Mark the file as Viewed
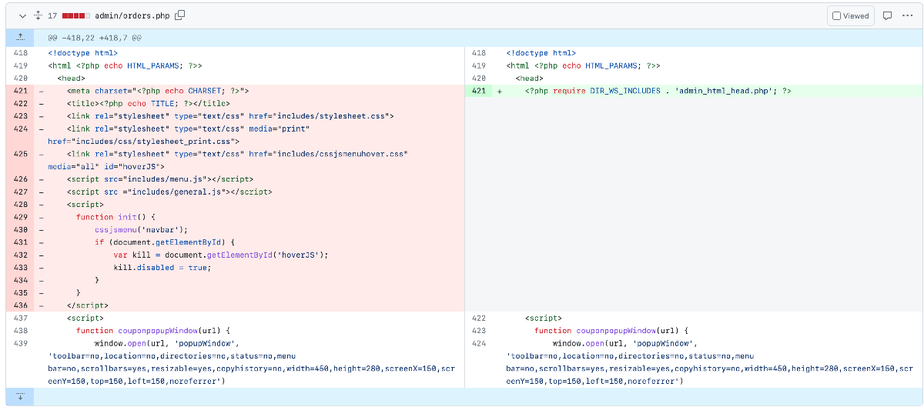 coord(850,15)
